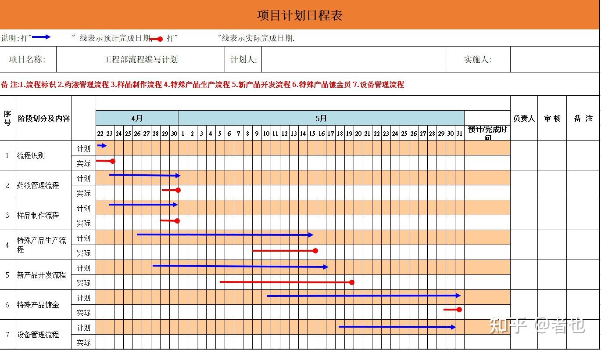Select the 新产品开发流程 stage cell
Image resolution: width=601 pixels, height=350 pixels.
coord(44,275)
